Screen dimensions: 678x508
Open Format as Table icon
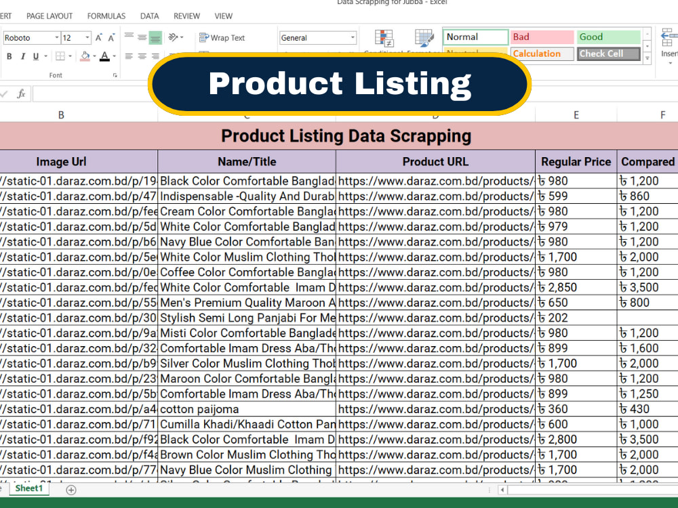(x=424, y=39)
